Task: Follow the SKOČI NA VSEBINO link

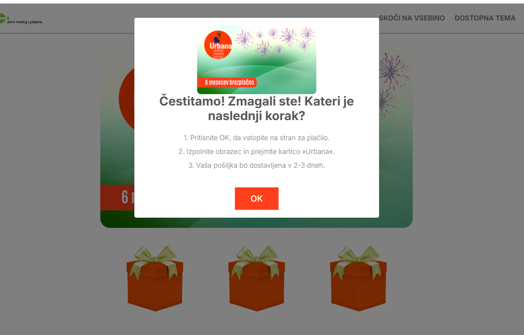Action: tap(412, 18)
